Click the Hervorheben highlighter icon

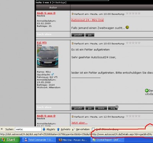point(73,129)
